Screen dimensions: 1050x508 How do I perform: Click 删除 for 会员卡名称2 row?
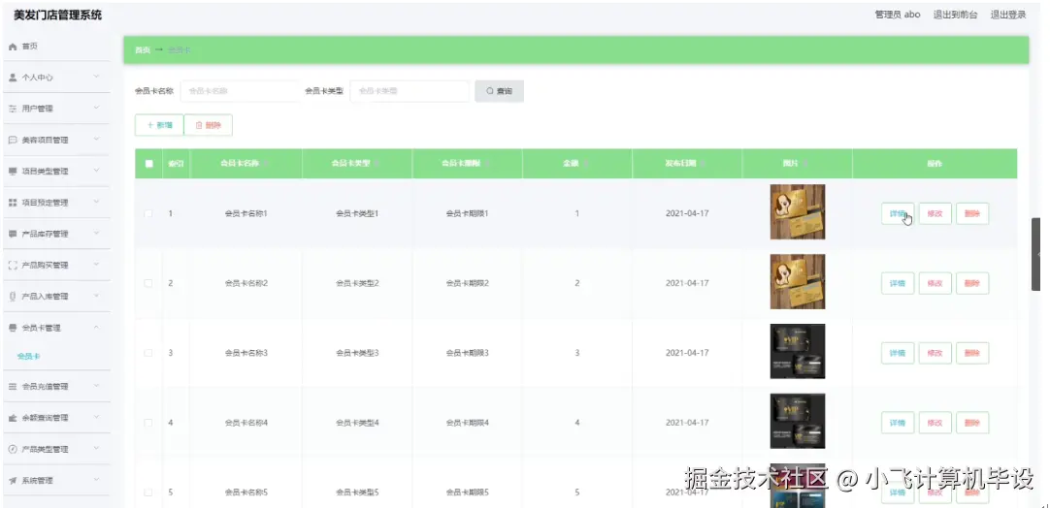pos(972,283)
